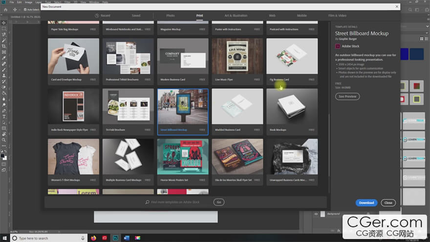The width and height of the screenshot is (430, 242).
Task: Open Firefox from the taskbar
Action: click(x=93, y=238)
